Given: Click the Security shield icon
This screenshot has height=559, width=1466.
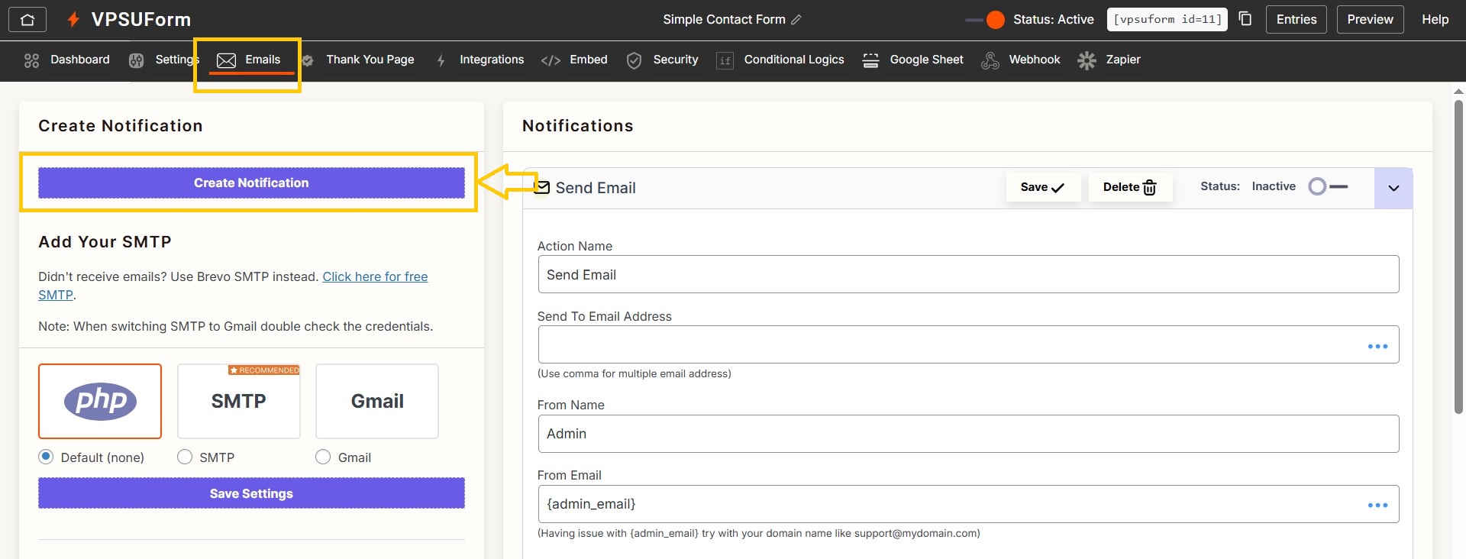Looking at the screenshot, I should tap(634, 60).
